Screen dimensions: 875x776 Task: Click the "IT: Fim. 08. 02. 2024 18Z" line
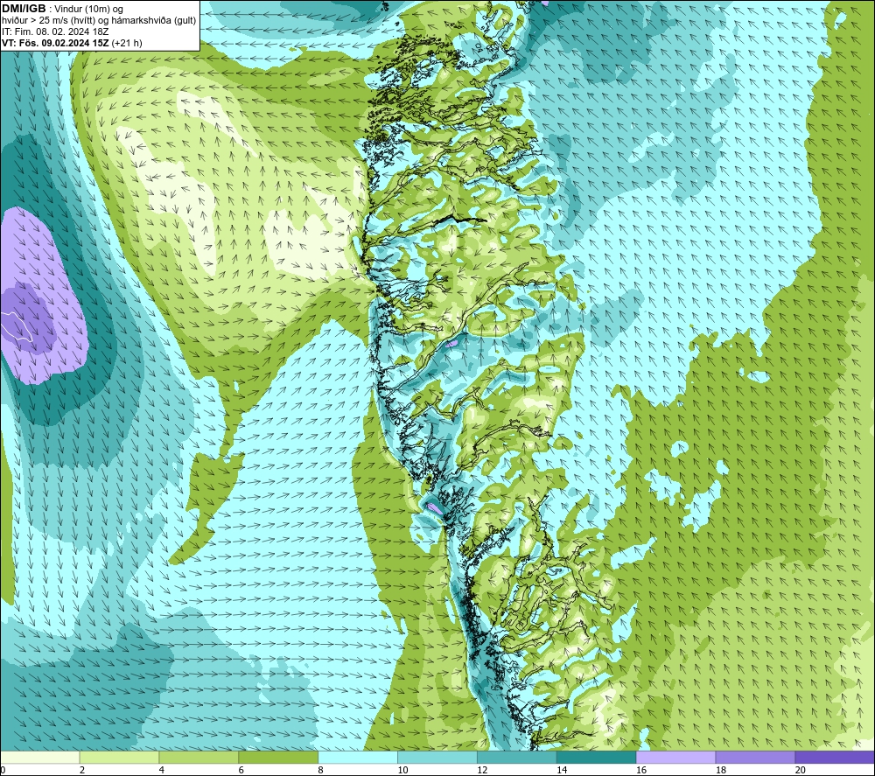(55, 31)
